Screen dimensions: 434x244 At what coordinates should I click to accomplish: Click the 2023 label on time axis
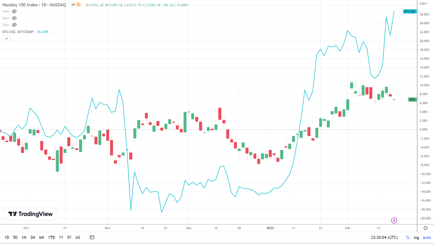270,228
